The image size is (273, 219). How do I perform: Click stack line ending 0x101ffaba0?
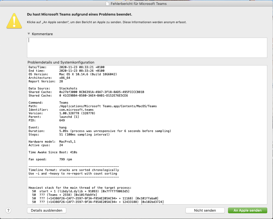(x=95, y=198)
